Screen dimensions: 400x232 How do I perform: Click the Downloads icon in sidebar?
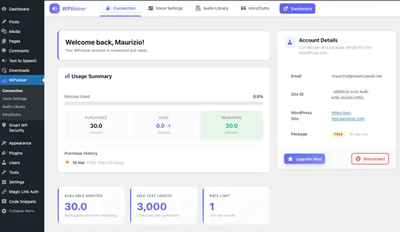(4, 70)
